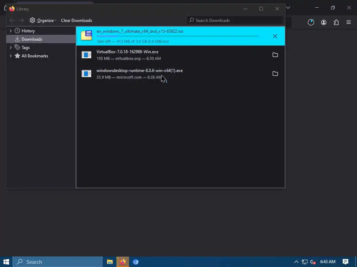The height and width of the screenshot is (267, 357).
Task: Click the ISO file type icon
Action: pos(86,36)
